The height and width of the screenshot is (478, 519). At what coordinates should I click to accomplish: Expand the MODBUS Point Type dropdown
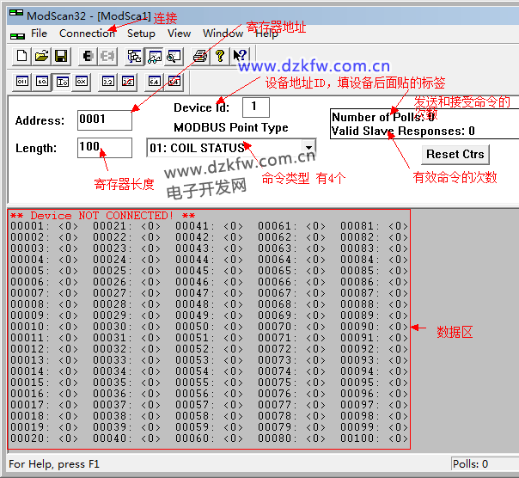[x=308, y=148]
